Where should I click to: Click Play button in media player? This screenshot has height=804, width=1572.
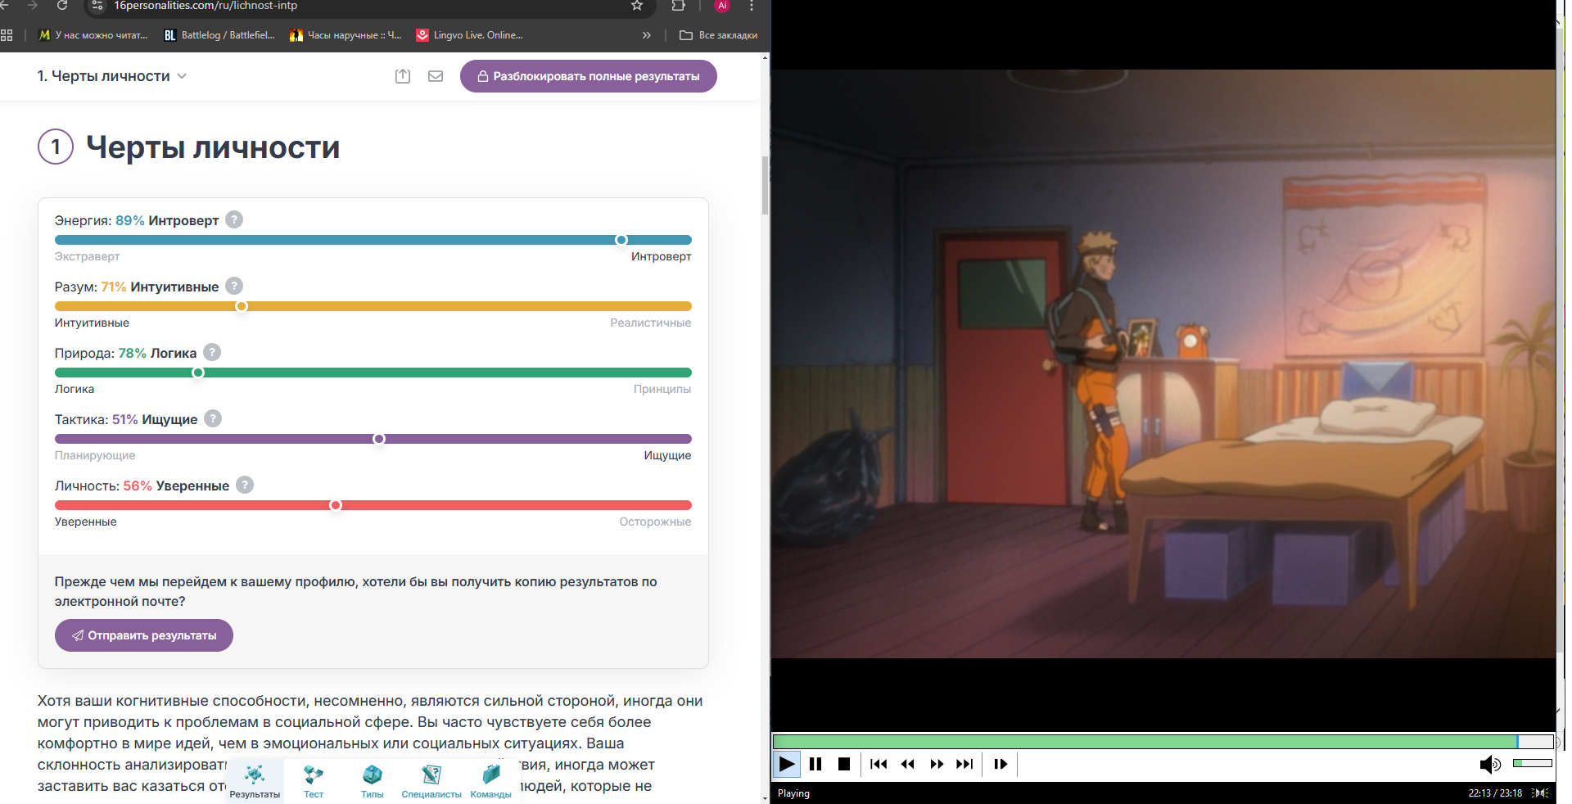787,764
